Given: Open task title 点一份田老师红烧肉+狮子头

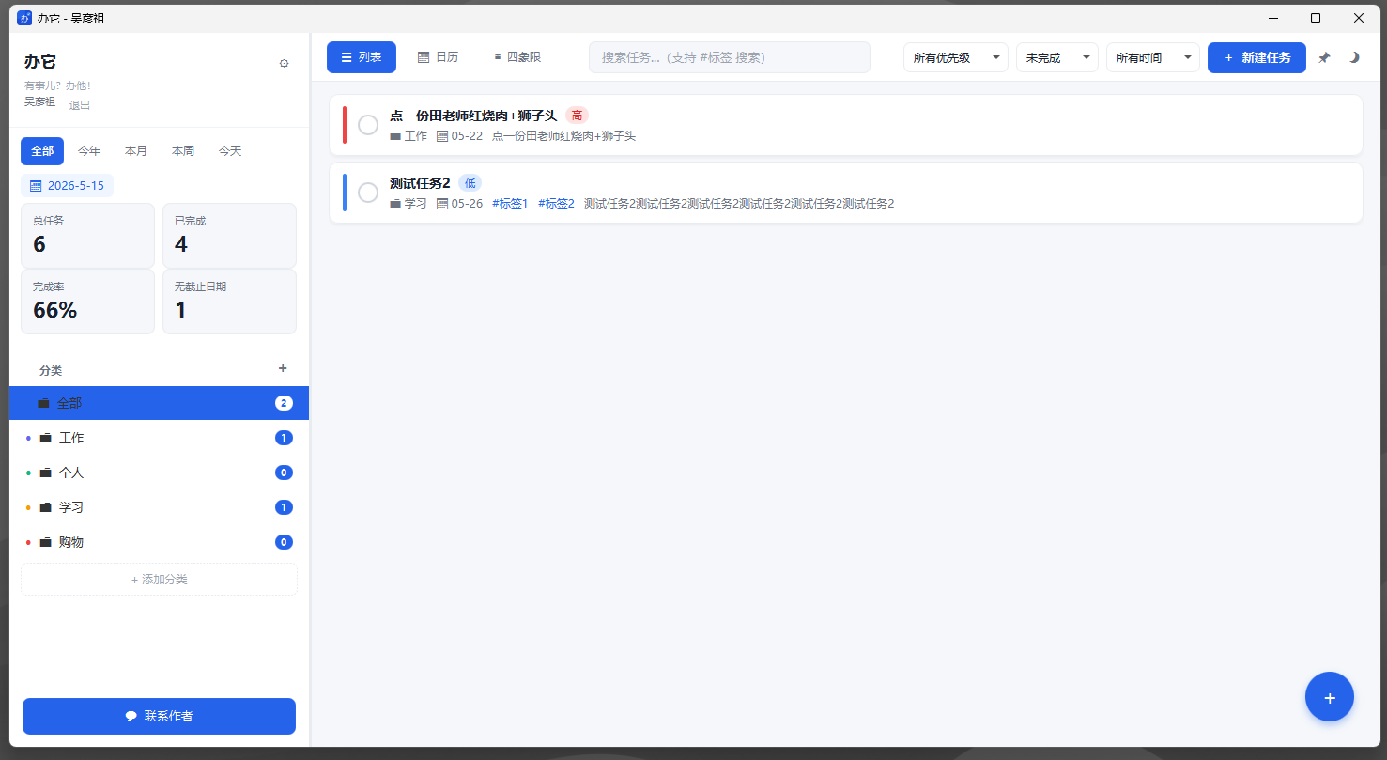Looking at the screenshot, I should [x=473, y=116].
